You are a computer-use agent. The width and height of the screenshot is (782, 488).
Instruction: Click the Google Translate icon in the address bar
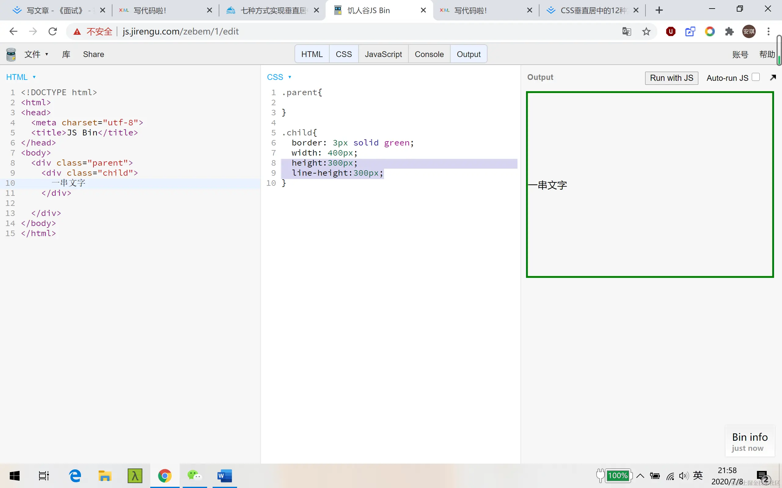(x=627, y=31)
